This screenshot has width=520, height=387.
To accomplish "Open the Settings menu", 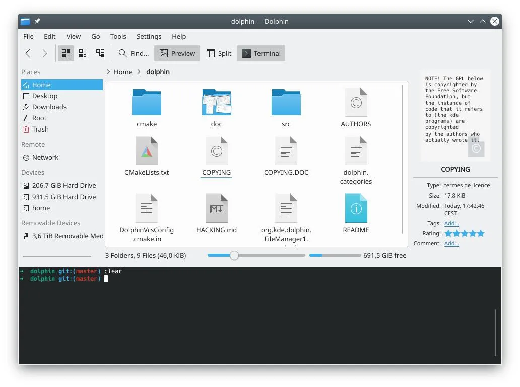I will (x=149, y=36).
